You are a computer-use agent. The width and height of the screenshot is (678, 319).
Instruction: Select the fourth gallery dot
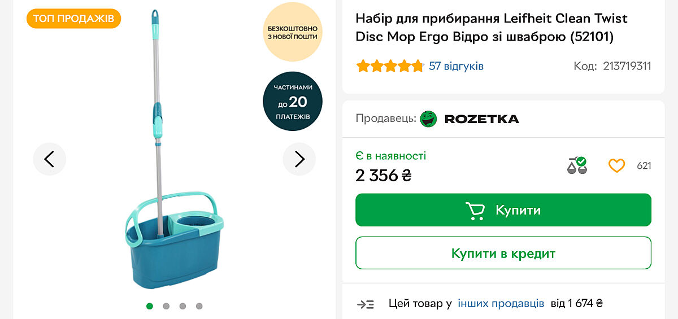click(x=199, y=306)
